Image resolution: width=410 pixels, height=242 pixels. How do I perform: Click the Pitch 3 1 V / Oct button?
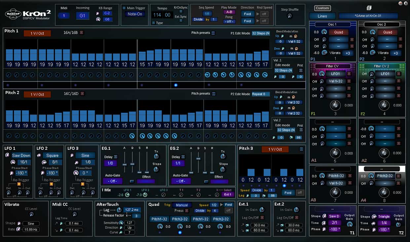pyautogui.click(x=275, y=149)
